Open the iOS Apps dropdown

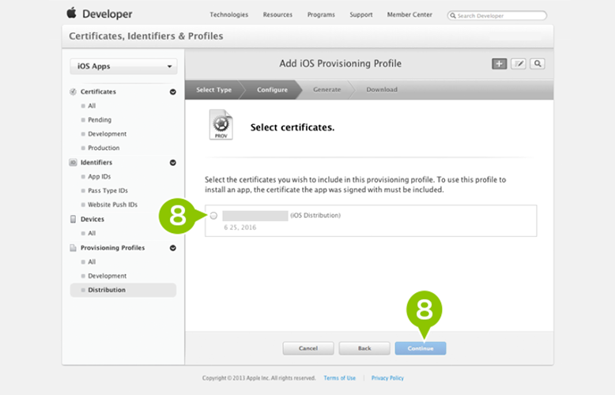[123, 66]
